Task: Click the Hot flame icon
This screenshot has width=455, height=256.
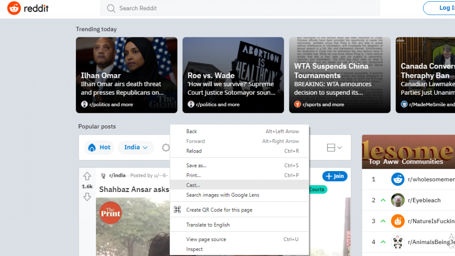Action: [x=92, y=148]
